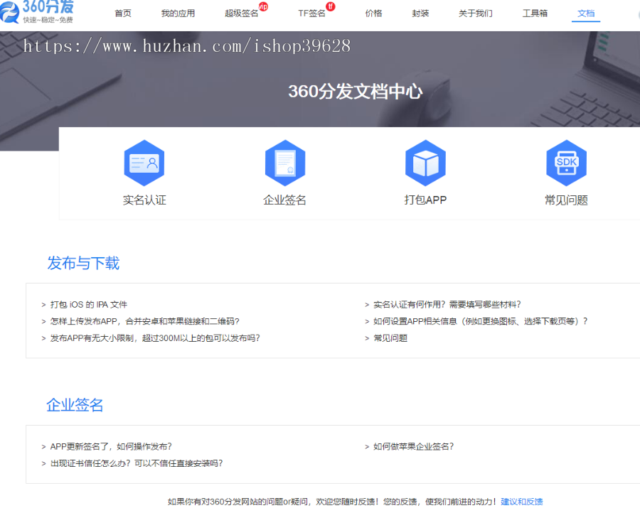Open 发布APP有无大小限制 article

(x=155, y=338)
